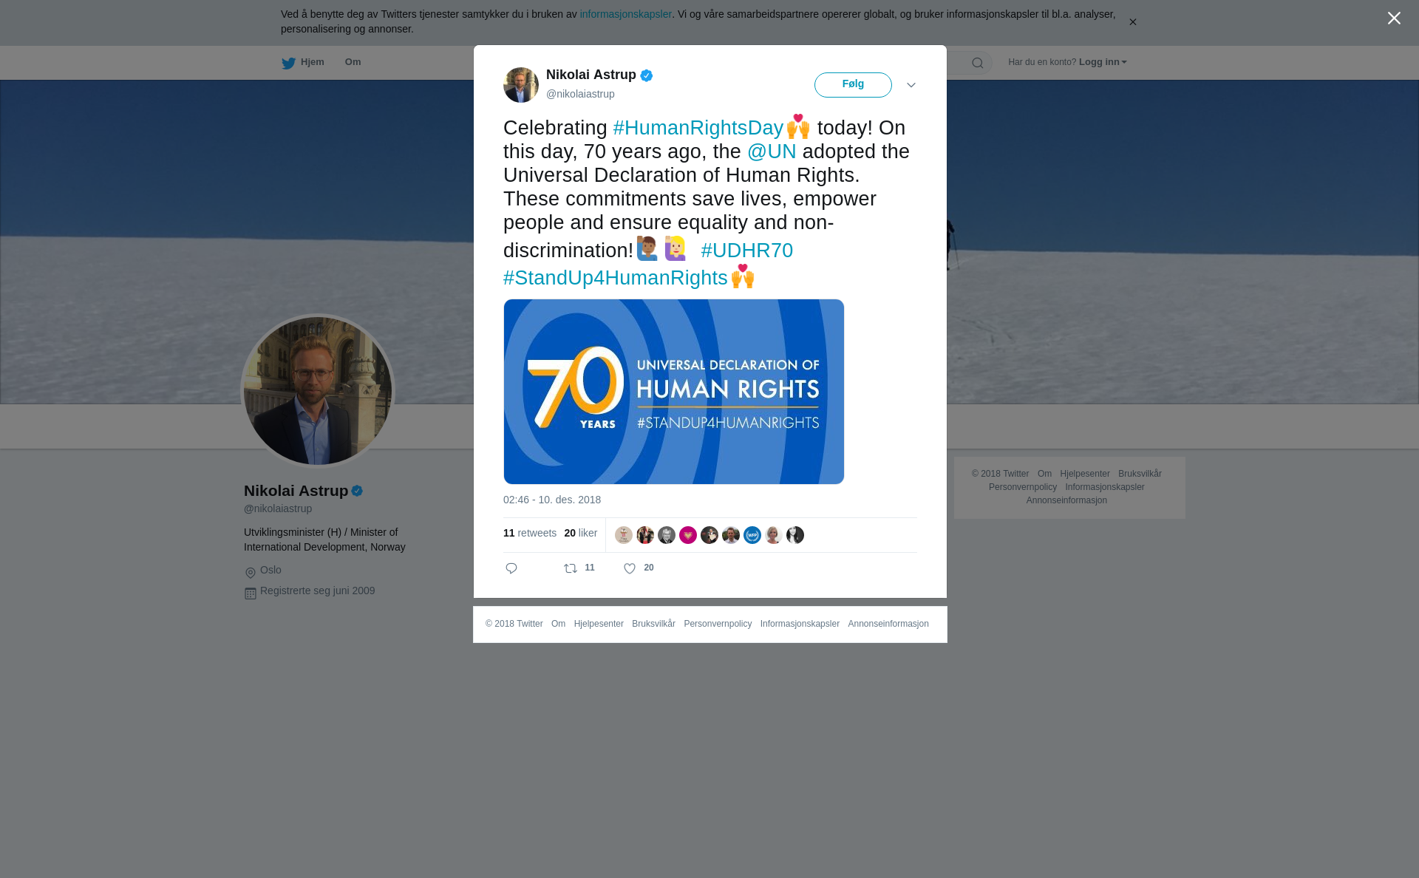Open the Om menu item
The height and width of the screenshot is (878, 1419).
(353, 62)
